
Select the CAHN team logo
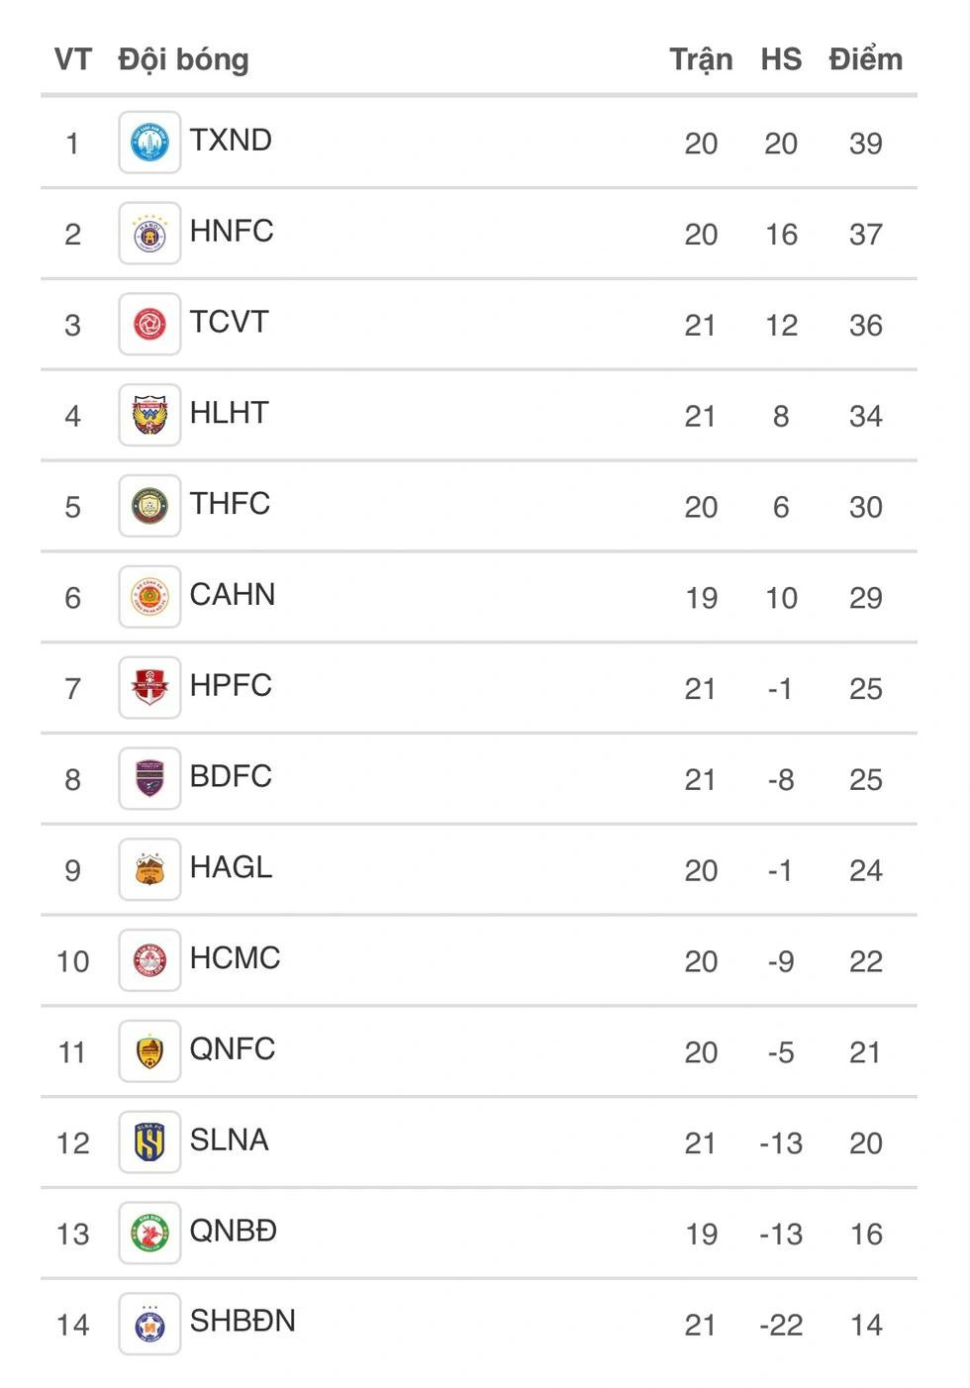pyautogui.click(x=149, y=597)
